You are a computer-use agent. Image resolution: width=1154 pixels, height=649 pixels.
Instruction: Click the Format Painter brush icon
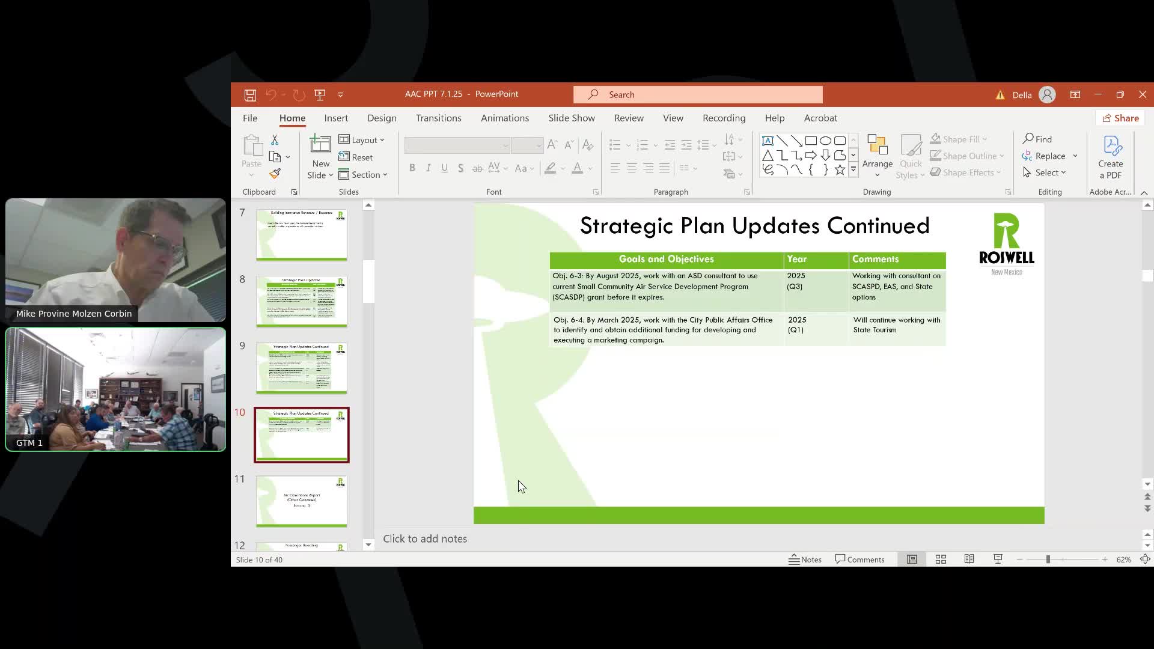coord(275,174)
